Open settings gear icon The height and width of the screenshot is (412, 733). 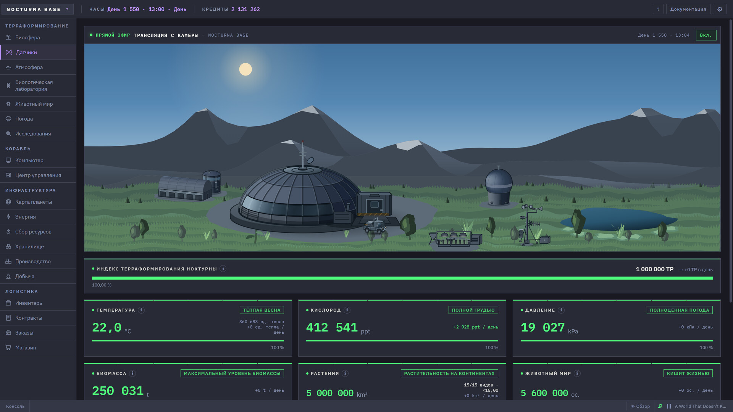[719, 9]
